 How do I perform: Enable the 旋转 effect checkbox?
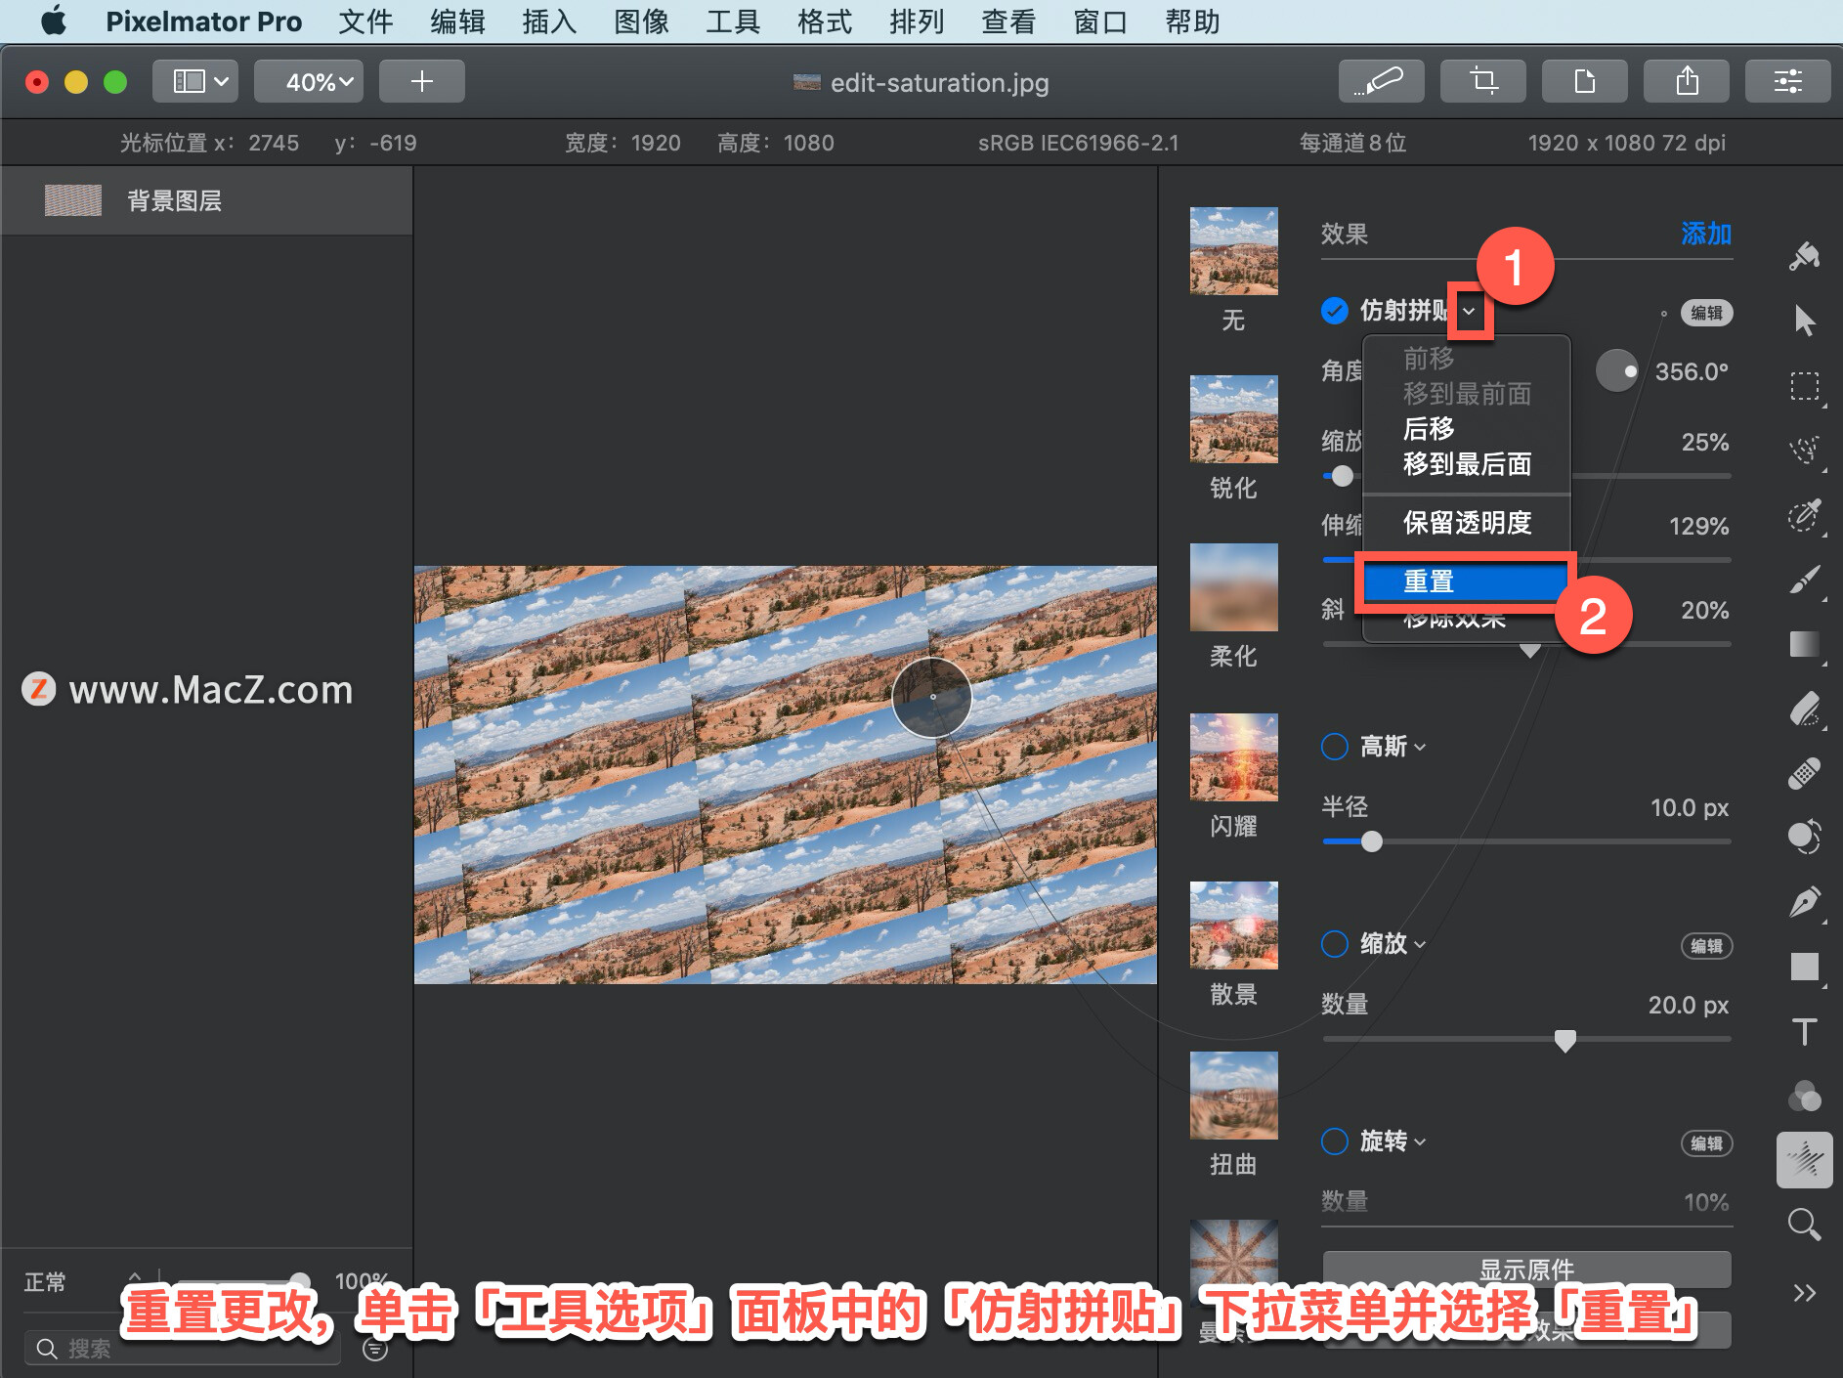(1335, 1141)
